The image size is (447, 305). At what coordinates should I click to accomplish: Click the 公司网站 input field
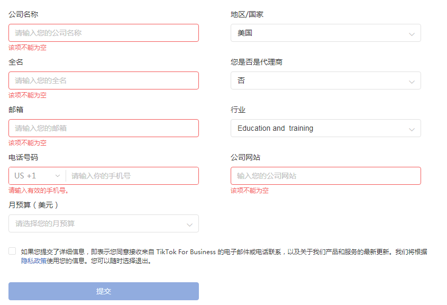325,176
